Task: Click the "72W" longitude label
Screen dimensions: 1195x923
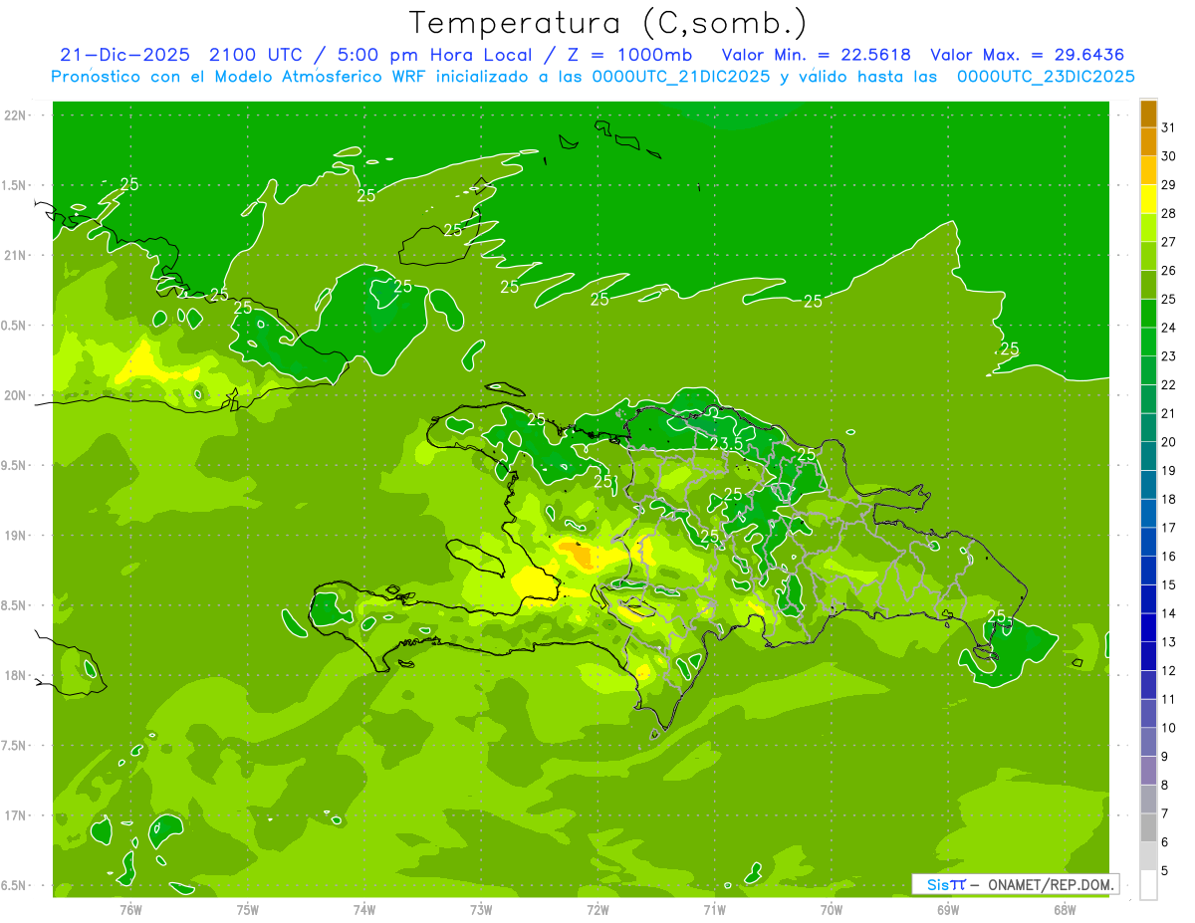Action: tap(597, 910)
